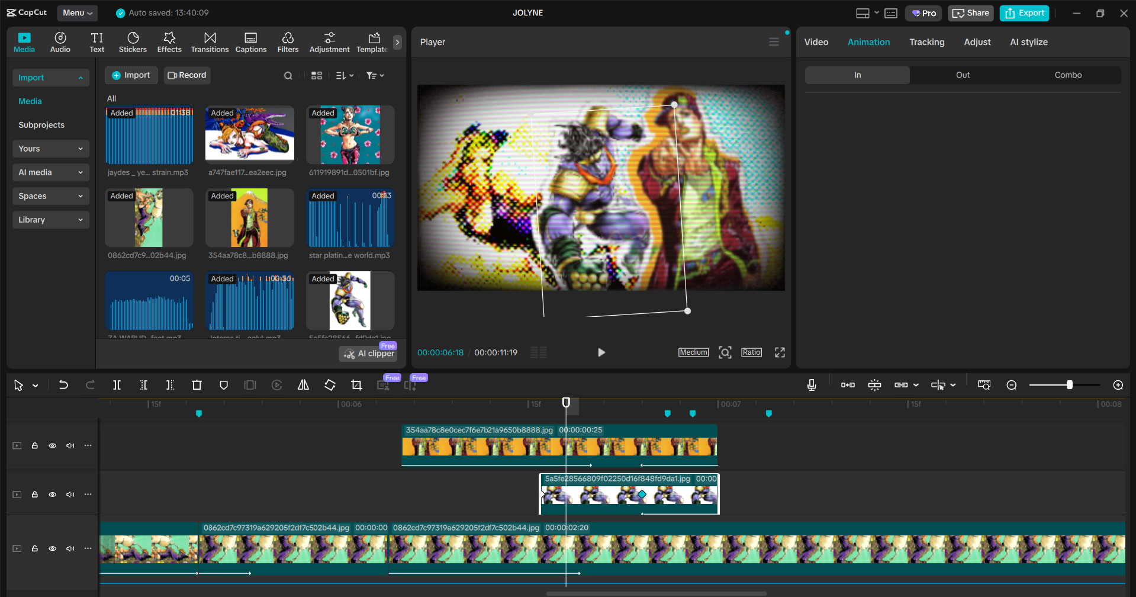This screenshot has height=597, width=1136.
Task: Click the Share button
Action: (970, 13)
